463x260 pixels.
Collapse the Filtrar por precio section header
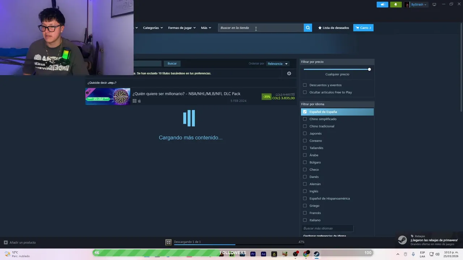tap(337, 62)
